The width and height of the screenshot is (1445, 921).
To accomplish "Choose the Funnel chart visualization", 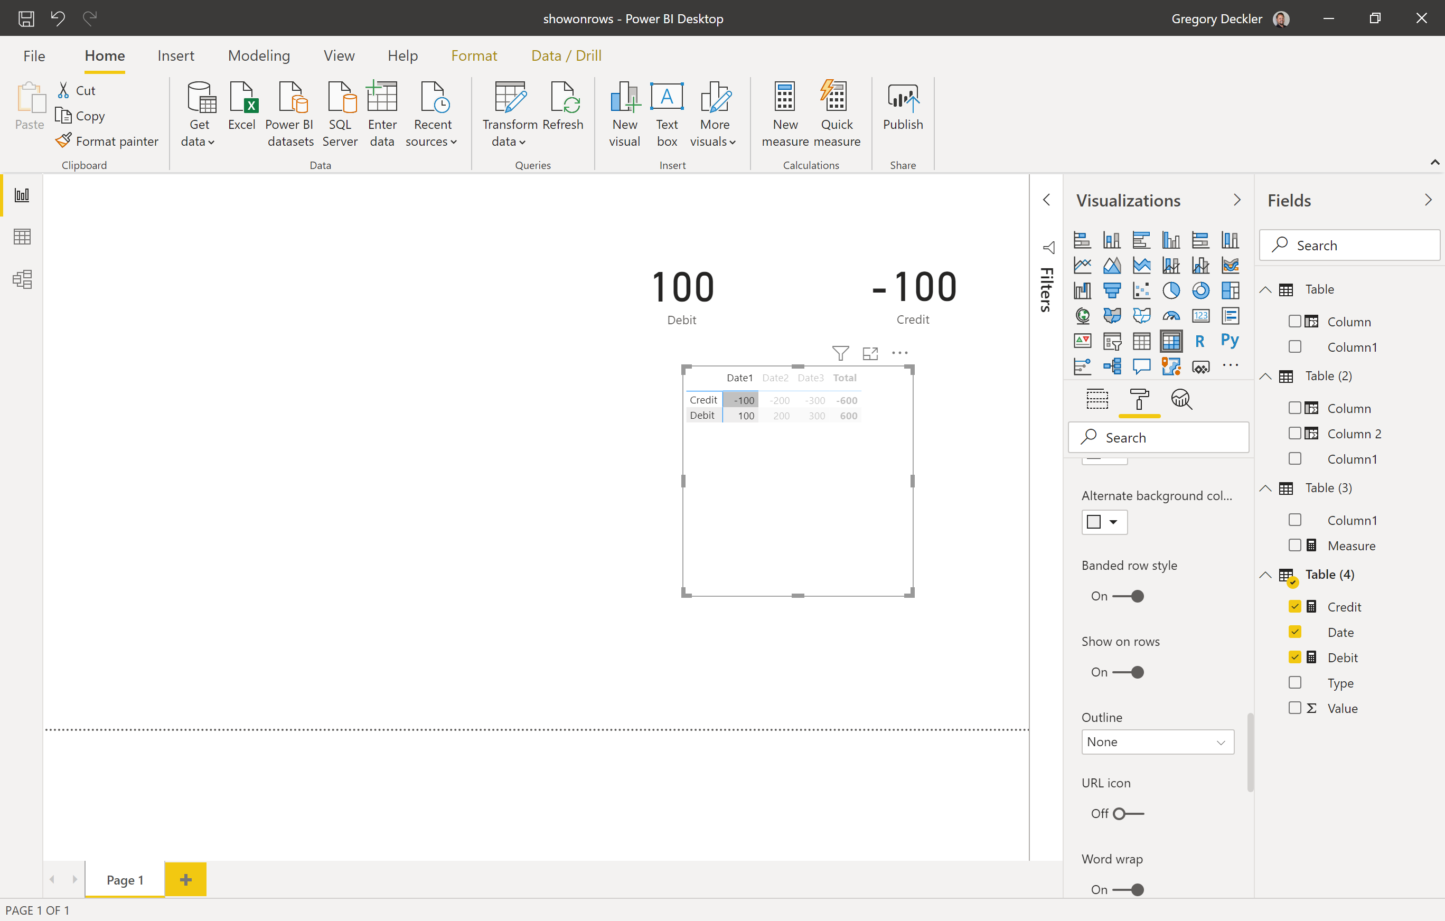I will 1112,291.
